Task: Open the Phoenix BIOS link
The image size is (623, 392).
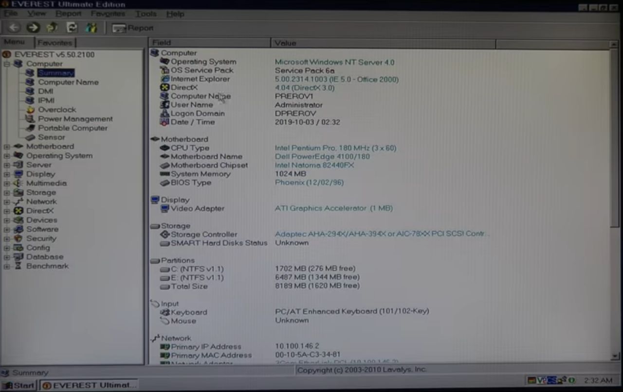Action: point(309,183)
